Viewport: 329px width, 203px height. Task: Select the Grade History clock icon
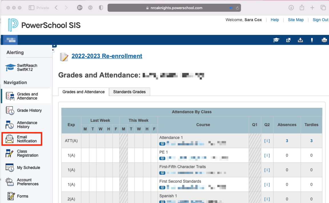[x=9, y=110]
